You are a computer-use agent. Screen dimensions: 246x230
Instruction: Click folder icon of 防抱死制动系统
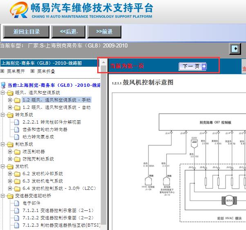tap(17, 159)
